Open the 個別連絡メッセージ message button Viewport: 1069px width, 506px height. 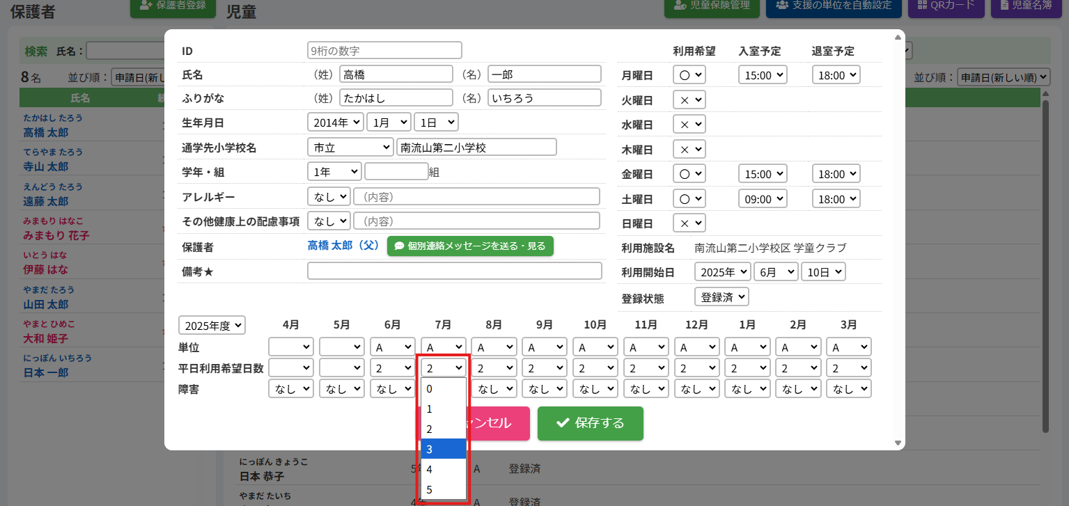pos(470,246)
